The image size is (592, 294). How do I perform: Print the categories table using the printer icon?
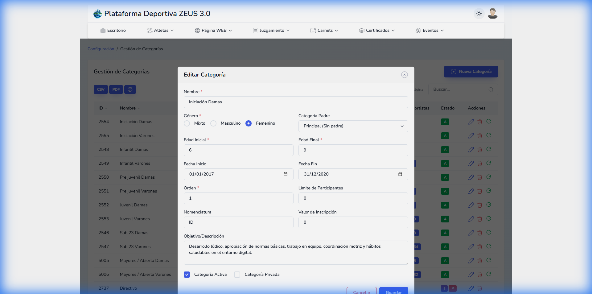(130, 89)
